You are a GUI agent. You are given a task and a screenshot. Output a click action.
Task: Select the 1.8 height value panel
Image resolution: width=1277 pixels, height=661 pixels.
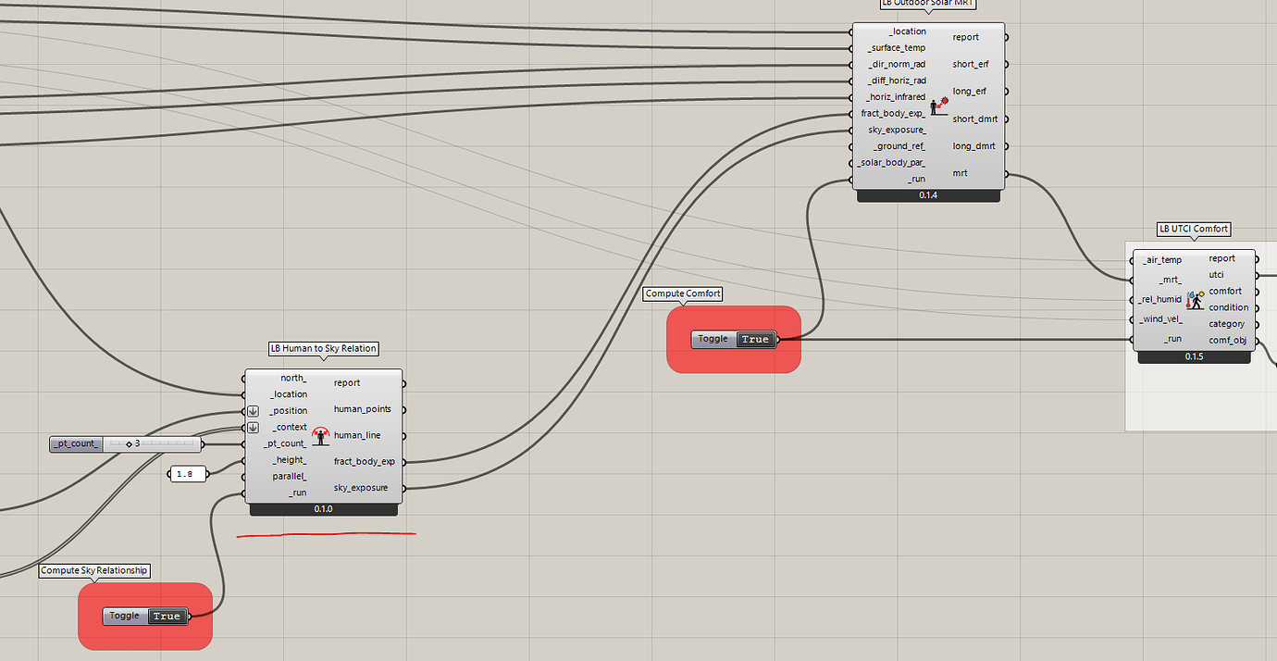[186, 474]
